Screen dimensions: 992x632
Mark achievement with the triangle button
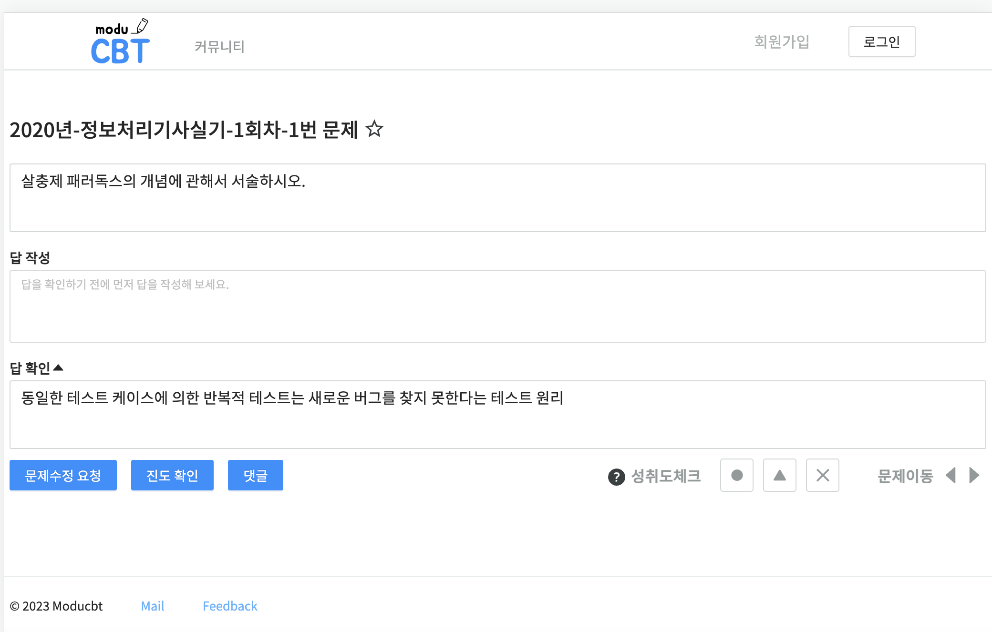click(x=780, y=475)
